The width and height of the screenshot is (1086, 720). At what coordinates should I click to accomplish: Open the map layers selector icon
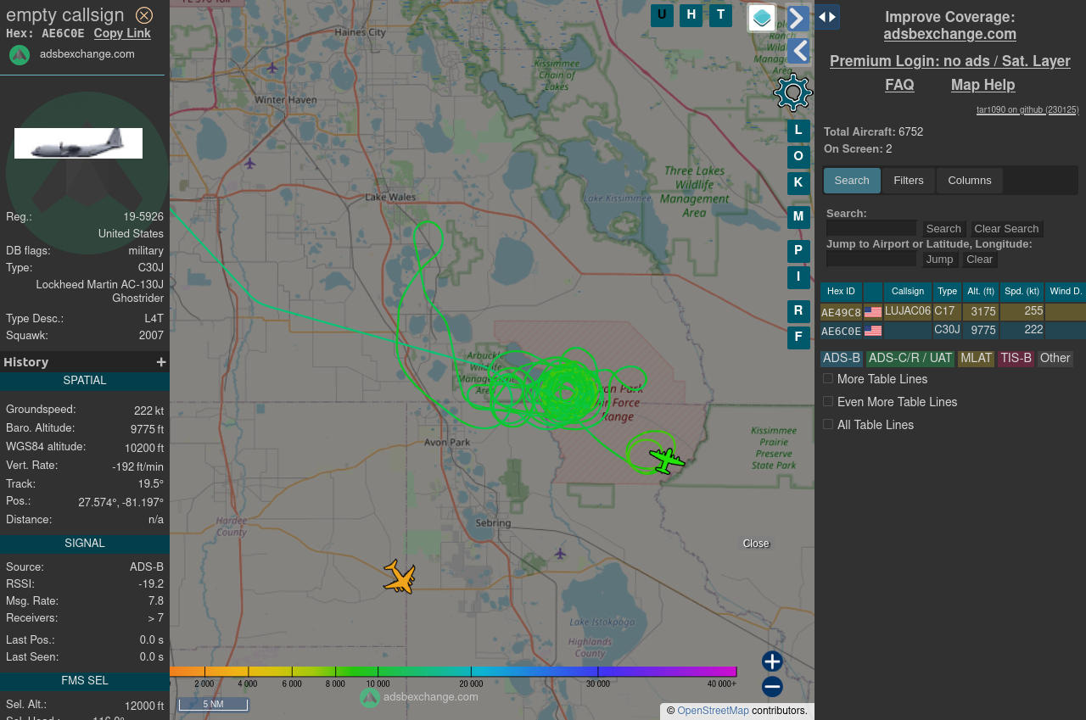(762, 18)
